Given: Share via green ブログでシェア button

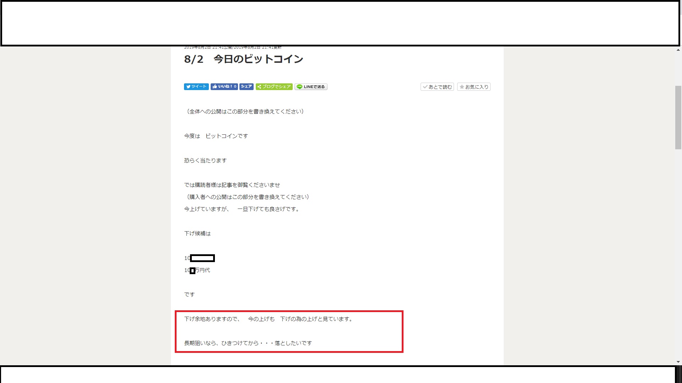Looking at the screenshot, I should [x=274, y=87].
